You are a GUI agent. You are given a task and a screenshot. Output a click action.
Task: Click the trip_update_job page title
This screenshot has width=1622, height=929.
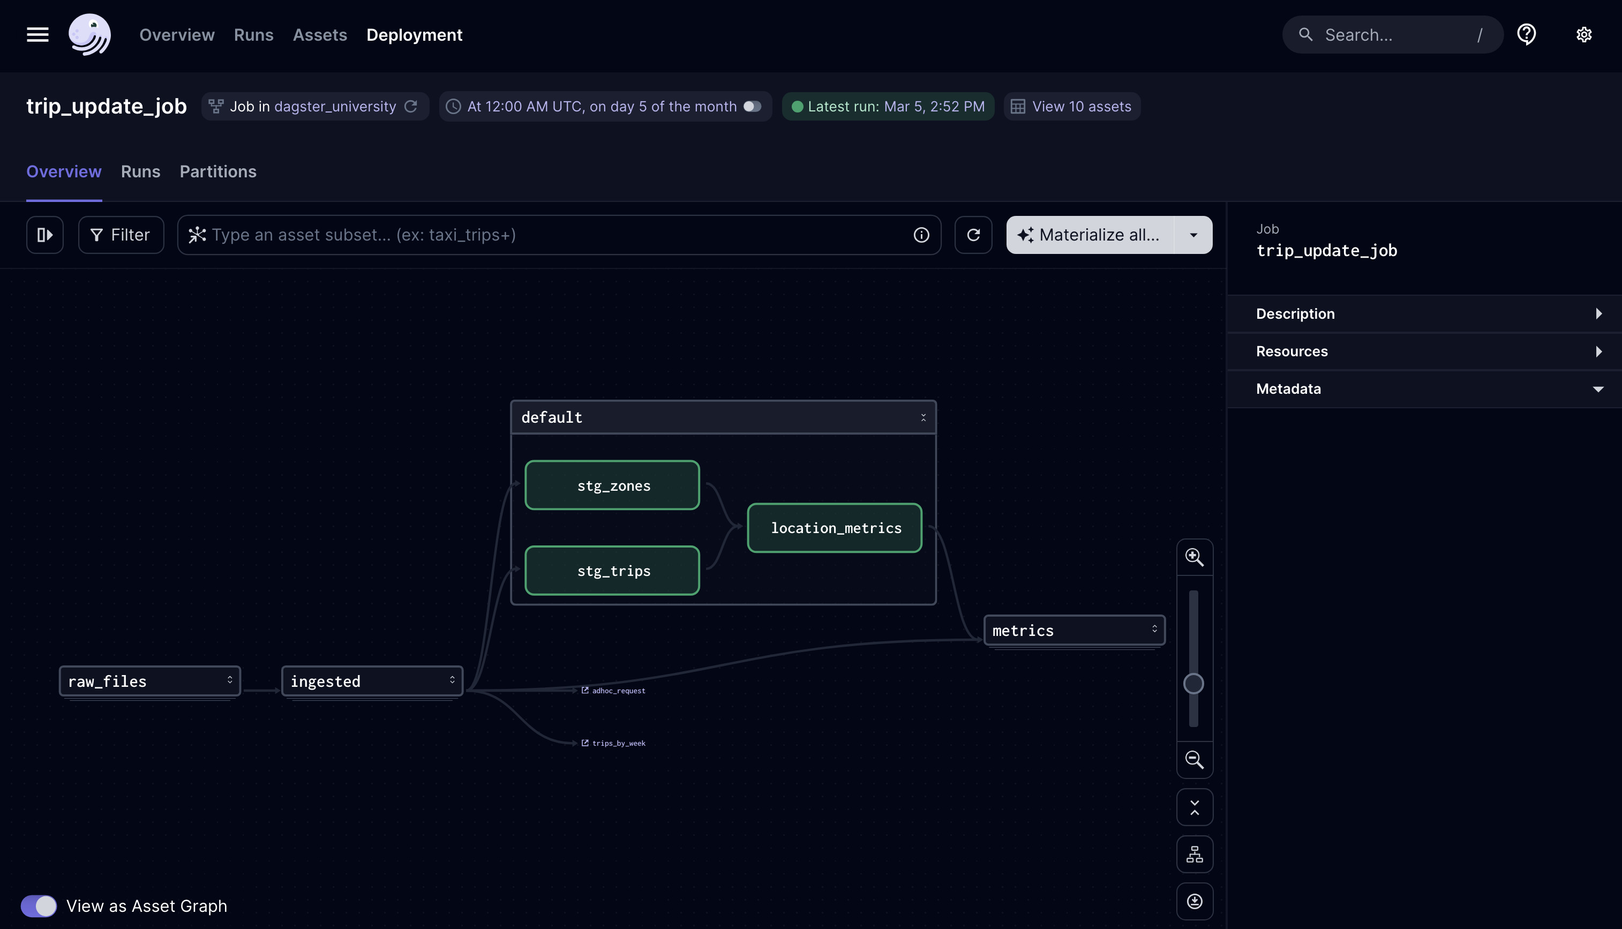(x=107, y=106)
